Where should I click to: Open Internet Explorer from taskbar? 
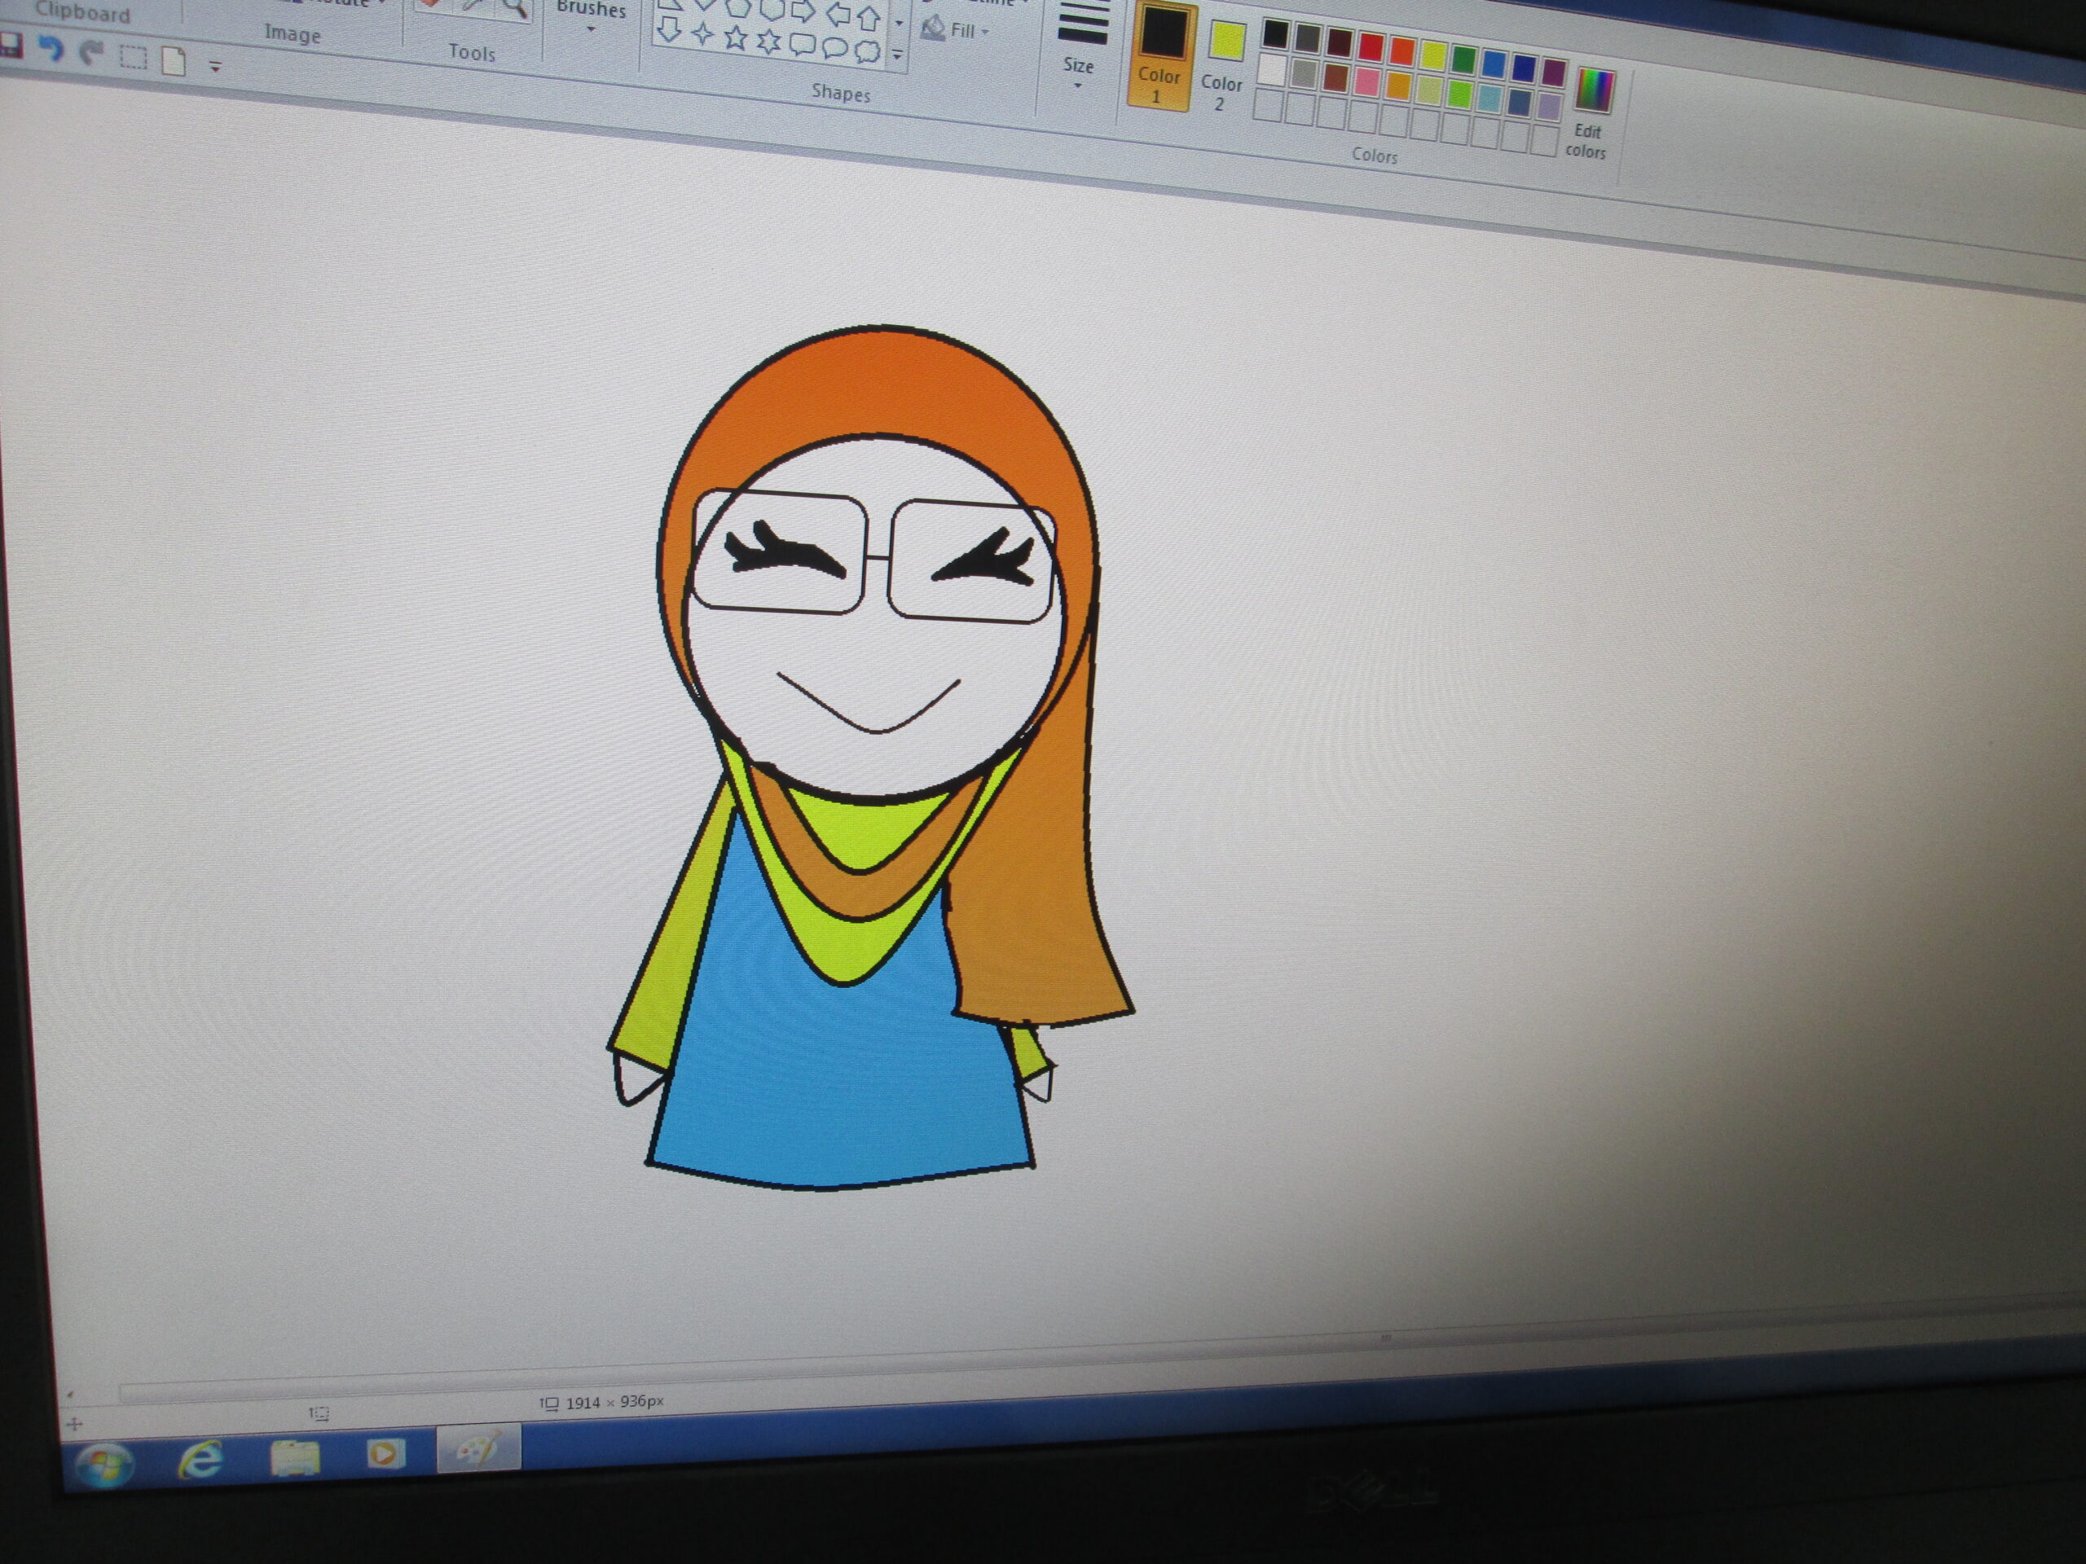pos(201,1461)
